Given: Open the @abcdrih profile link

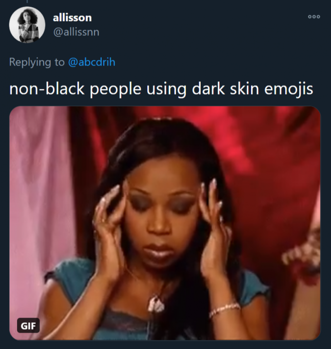Looking at the screenshot, I should pos(92,62).
